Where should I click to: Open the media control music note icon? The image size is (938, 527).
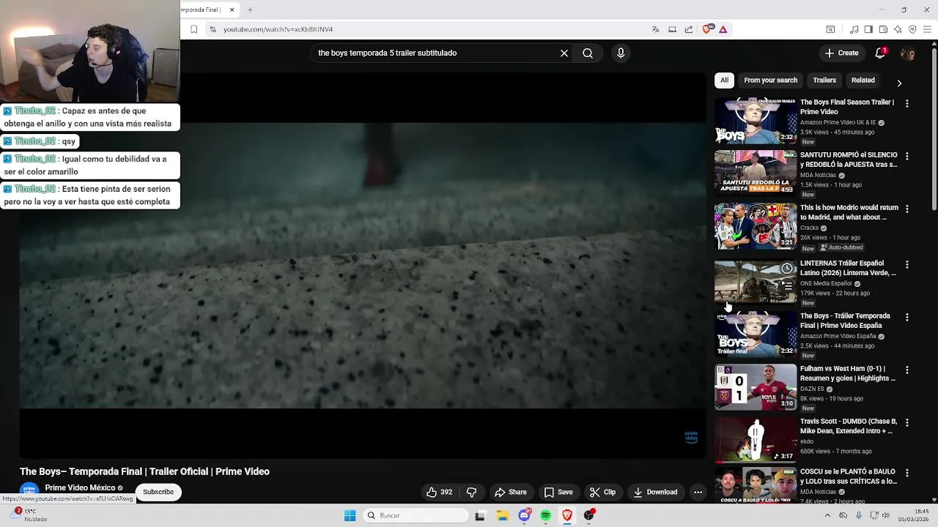pos(854,29)
